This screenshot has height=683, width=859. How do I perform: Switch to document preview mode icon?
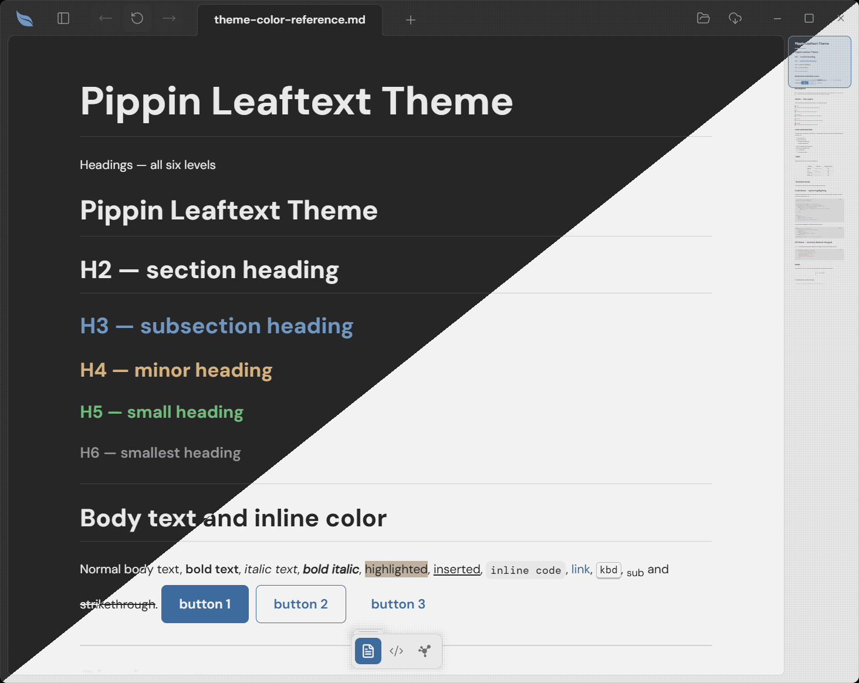pyautogui.click(x=368, y=651)
